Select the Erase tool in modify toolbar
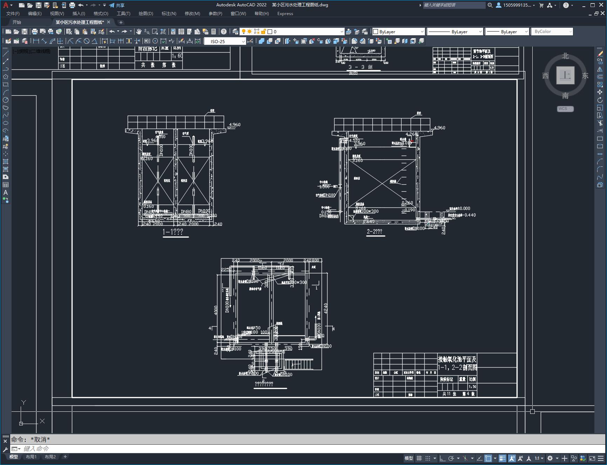Image resolution: width=607 pixels, height=465 pixels. point(600,54)
